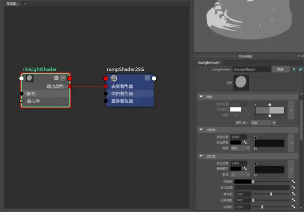Go to output connection icon
Image resolution: width=304 pixels, height=212 pixels.
(x=300, y=69)
